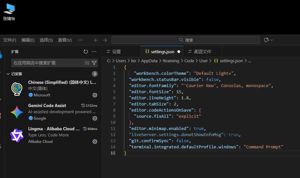This screenshot has width=300, height=178.
Task: Open manage gear for Gemini Code Assist
Action: click(x=95, y=118)
